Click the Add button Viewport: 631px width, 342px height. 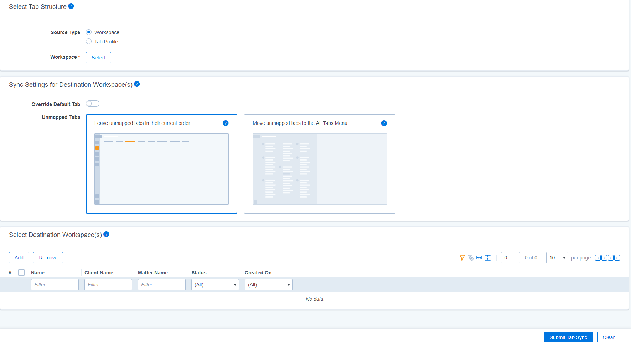(19, 258)
